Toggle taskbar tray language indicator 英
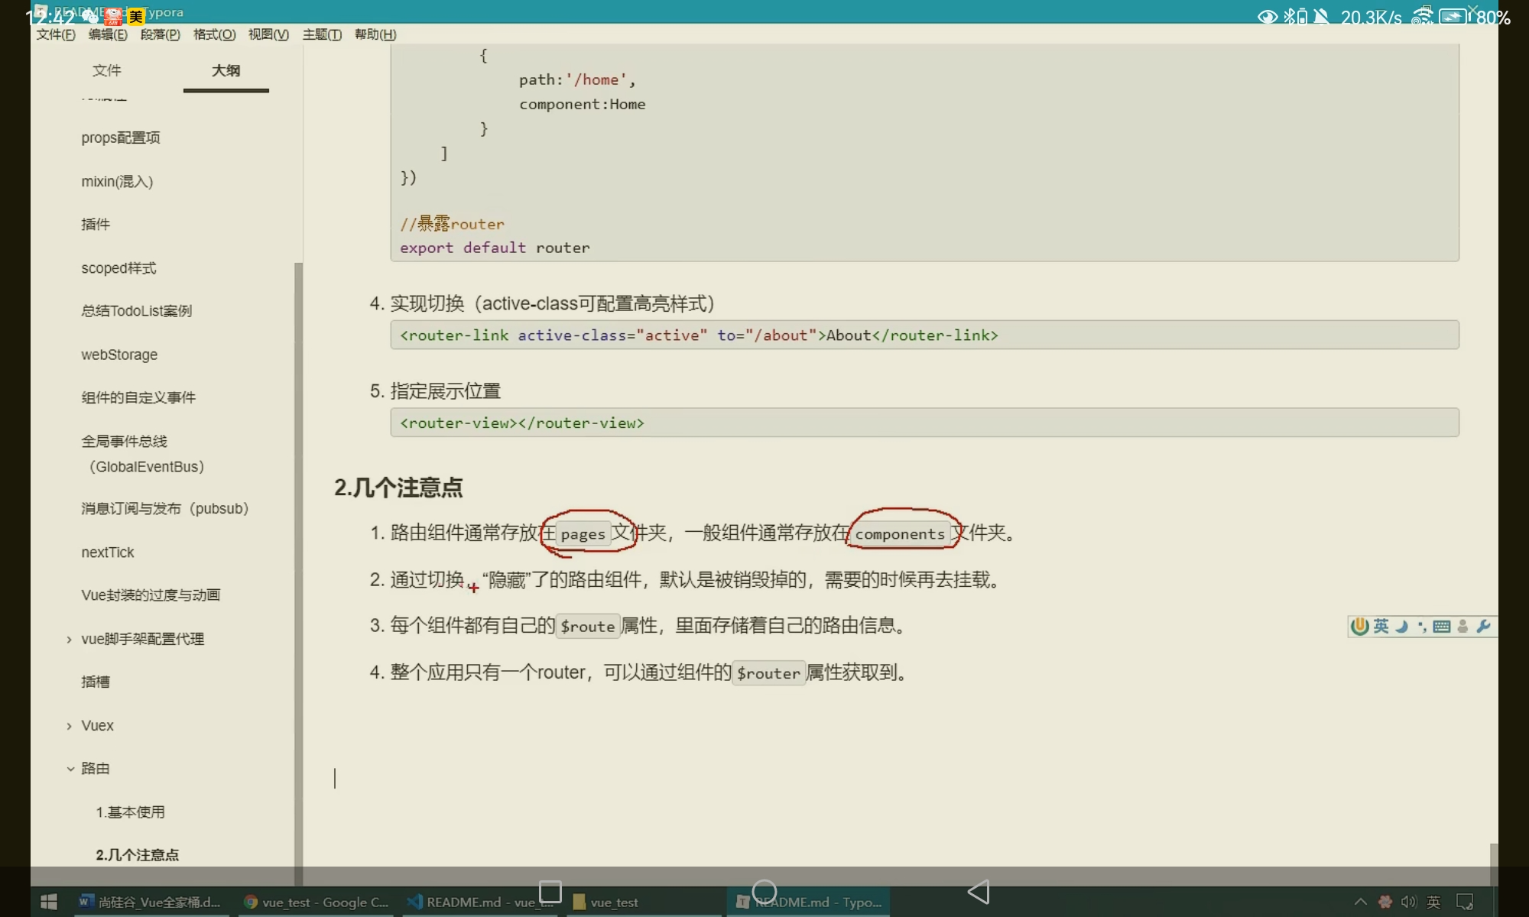 pos(1433,902)
